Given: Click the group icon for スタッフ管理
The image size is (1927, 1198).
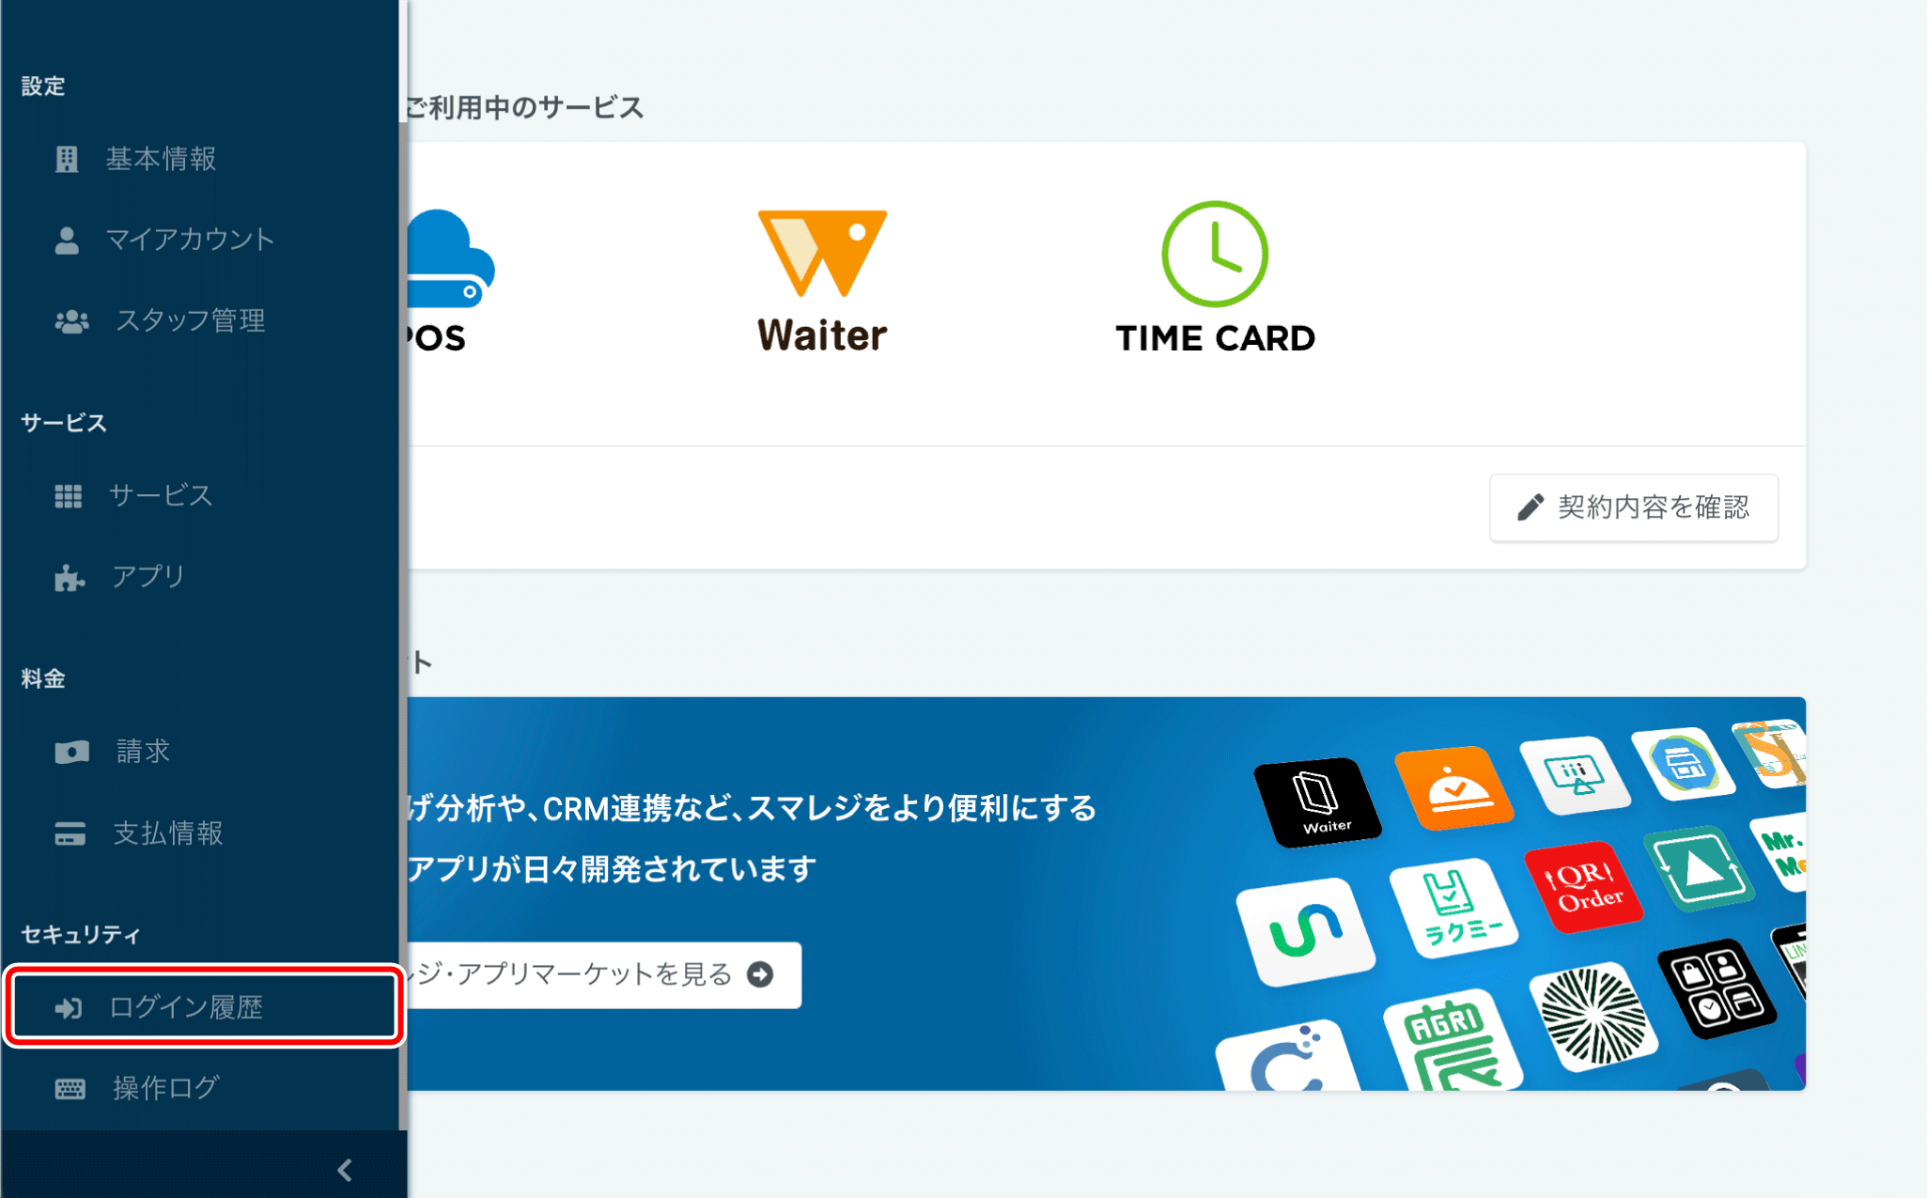Looking at the screenshot, I should pos(71,321).
